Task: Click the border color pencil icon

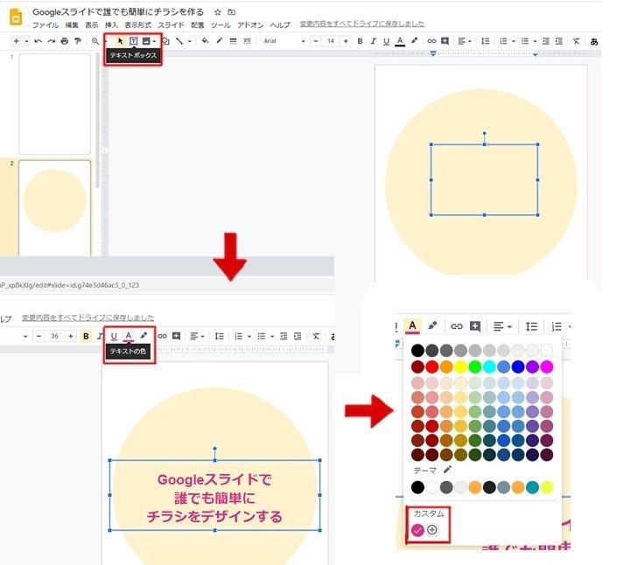Action: [220, 40]
